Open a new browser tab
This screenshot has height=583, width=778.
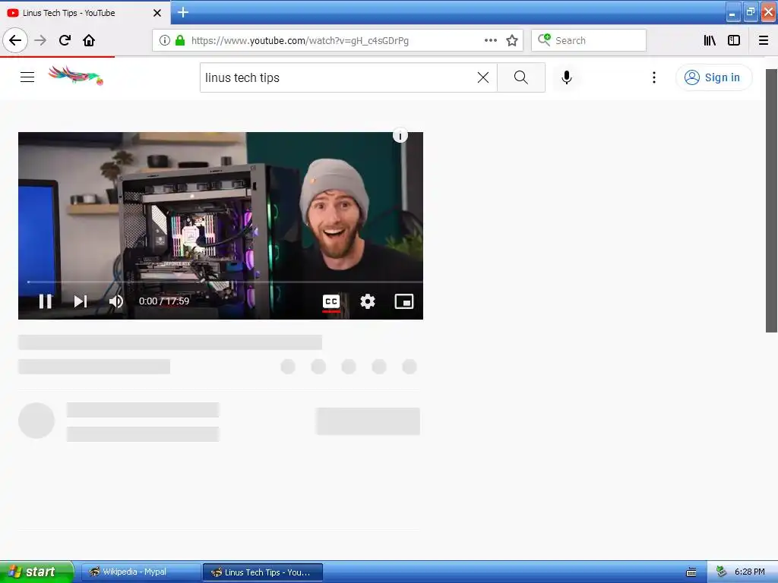(x=183, y=12)
